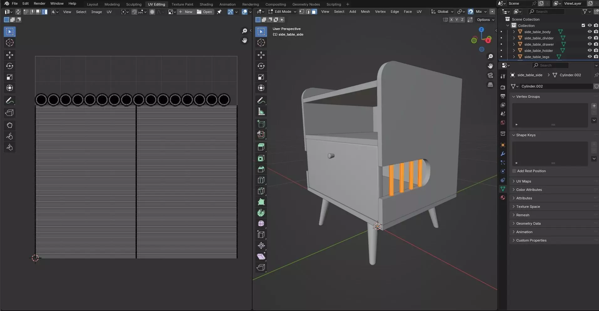
Task: Select the Annotate tool in UV editor
Action: 10,100
